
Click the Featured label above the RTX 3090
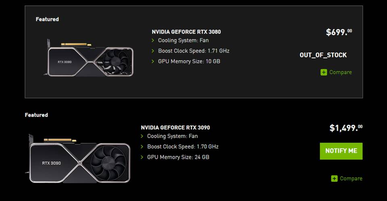(x=36, y=115)
